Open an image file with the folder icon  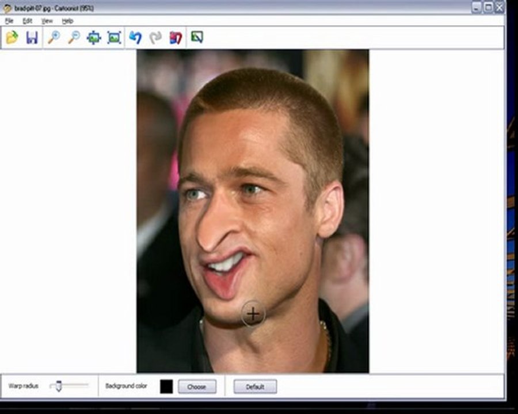tap(12, 37)
